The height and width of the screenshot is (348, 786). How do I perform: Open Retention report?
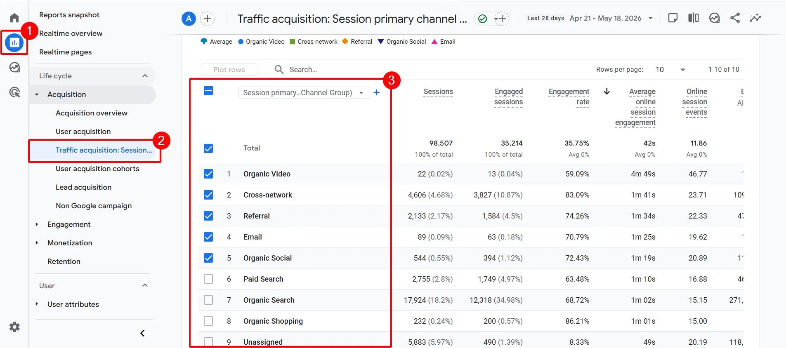point(64,261)
